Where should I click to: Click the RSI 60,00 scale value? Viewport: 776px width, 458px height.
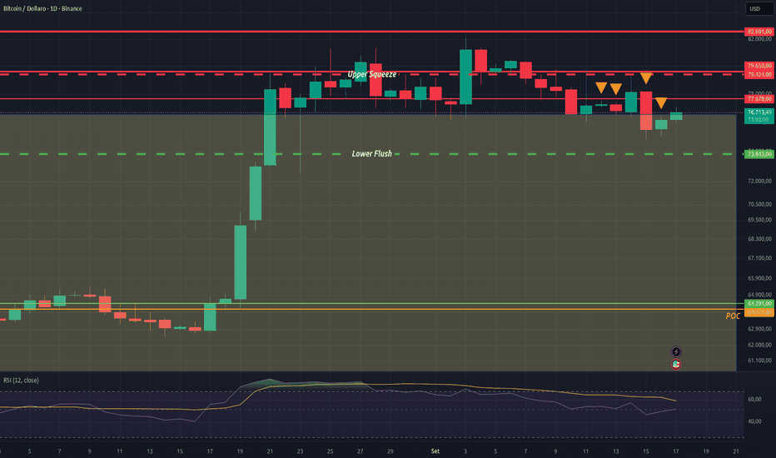coord(754,399)
